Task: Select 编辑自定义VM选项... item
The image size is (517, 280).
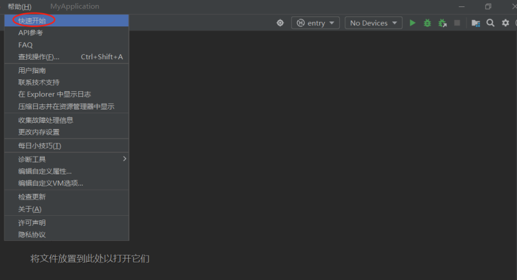Action: click(67, 183)
